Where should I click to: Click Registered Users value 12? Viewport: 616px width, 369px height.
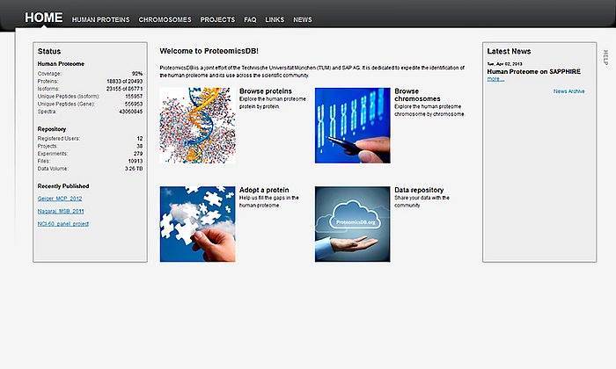click(140, 139)
